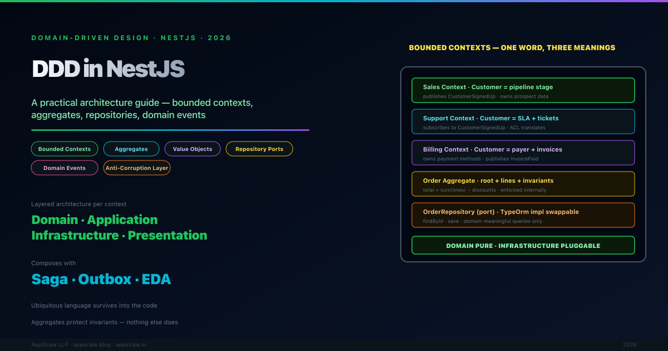The height and width of the screenshot is (351, 668).
Task: Open the appscale.blog footer link
Action: pos(92,345)
